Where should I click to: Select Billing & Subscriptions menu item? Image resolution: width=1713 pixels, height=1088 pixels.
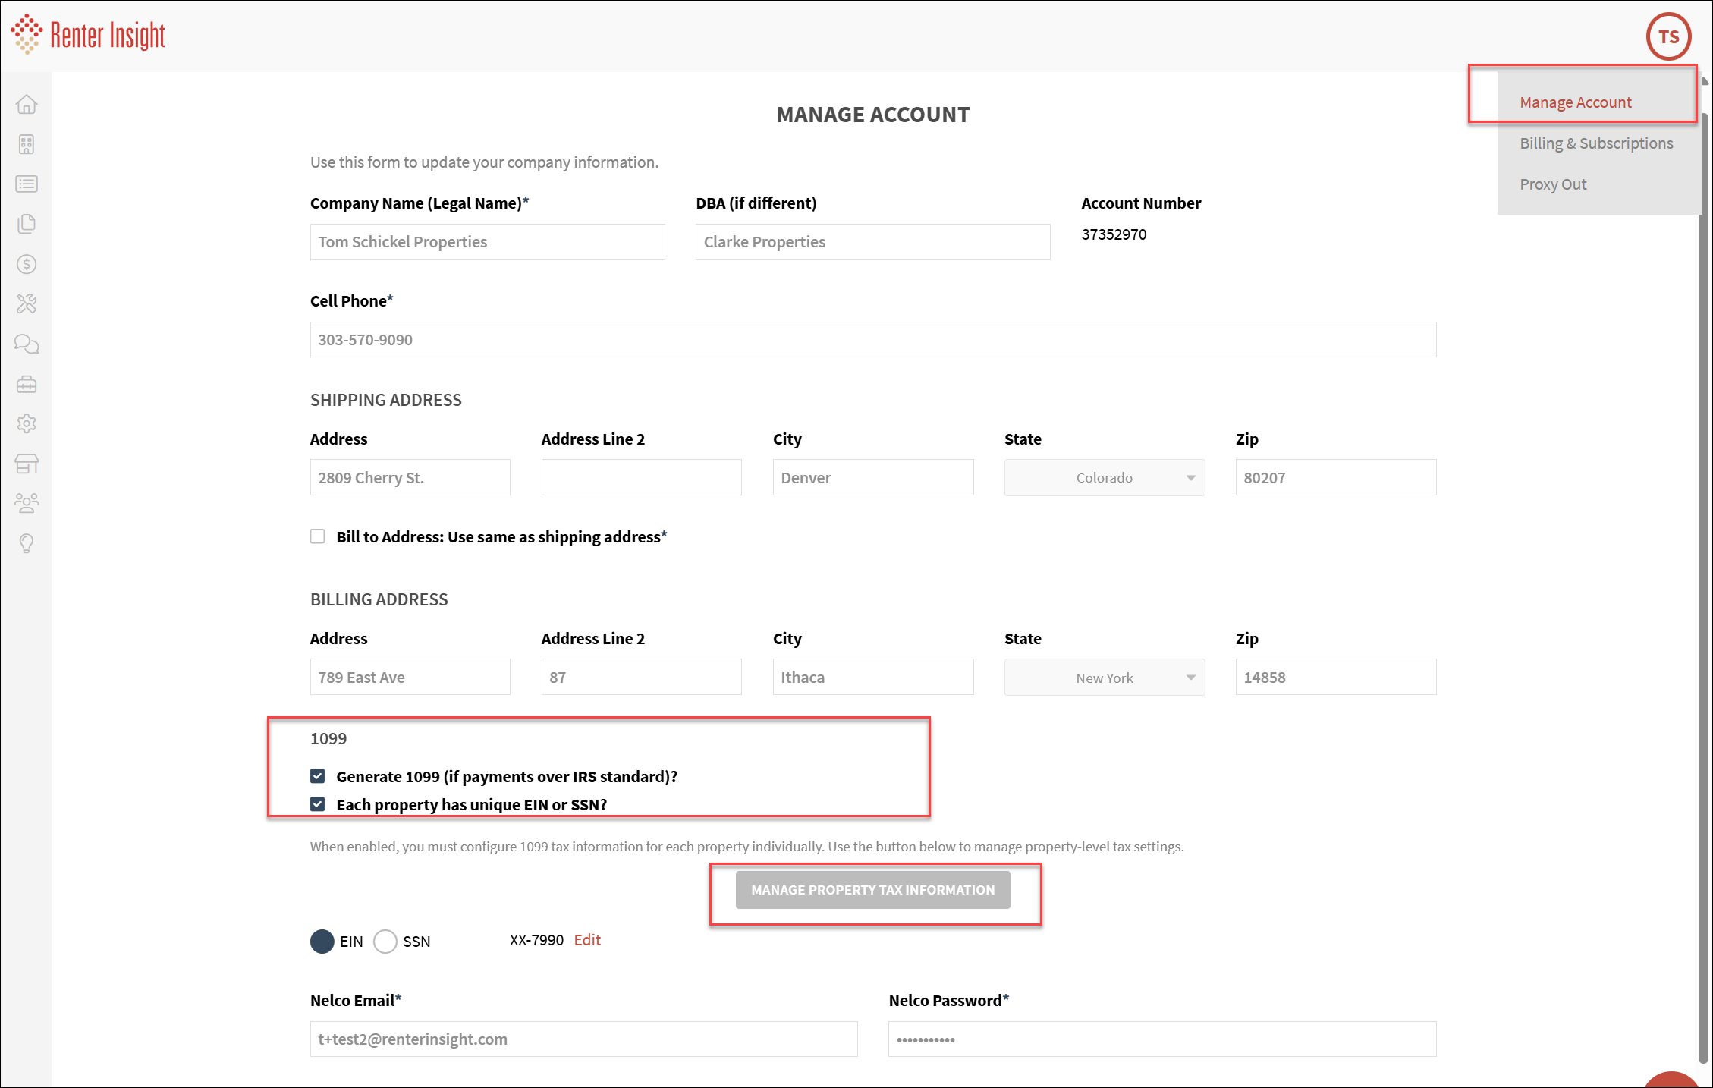pyautogui.click(x=1595, y=143)
